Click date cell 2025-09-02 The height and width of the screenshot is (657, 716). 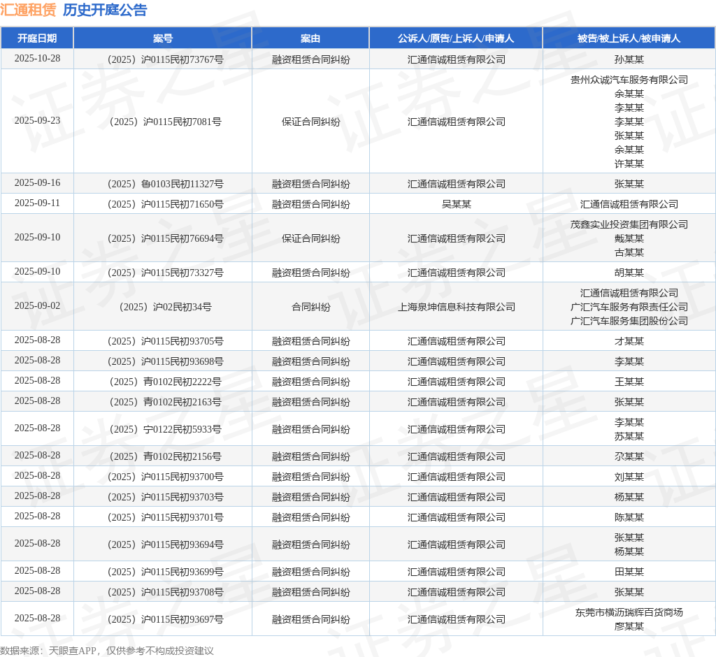37,305
